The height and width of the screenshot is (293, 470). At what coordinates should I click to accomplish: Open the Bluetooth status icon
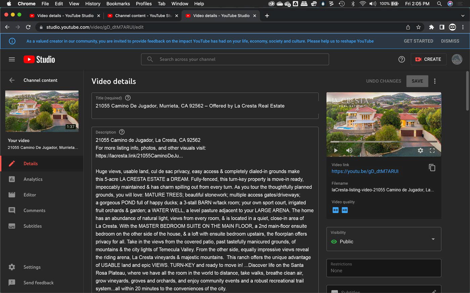coord(353,4)
